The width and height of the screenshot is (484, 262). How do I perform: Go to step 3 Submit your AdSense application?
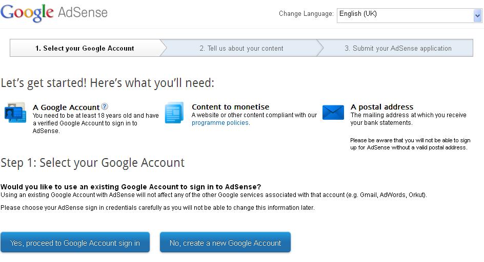398,49
